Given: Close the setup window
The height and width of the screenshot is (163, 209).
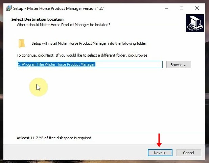Looking at the screenshot, I should [197, 8].
